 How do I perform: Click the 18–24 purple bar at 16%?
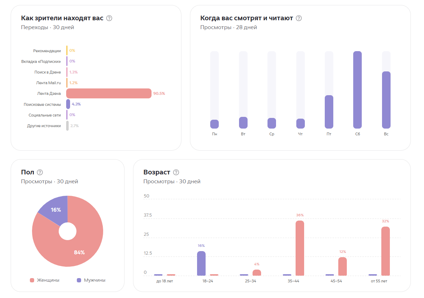(201, 263)
